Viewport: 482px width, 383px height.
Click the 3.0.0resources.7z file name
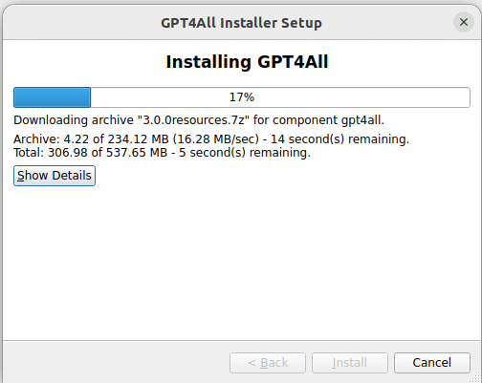tap(193, 120)
